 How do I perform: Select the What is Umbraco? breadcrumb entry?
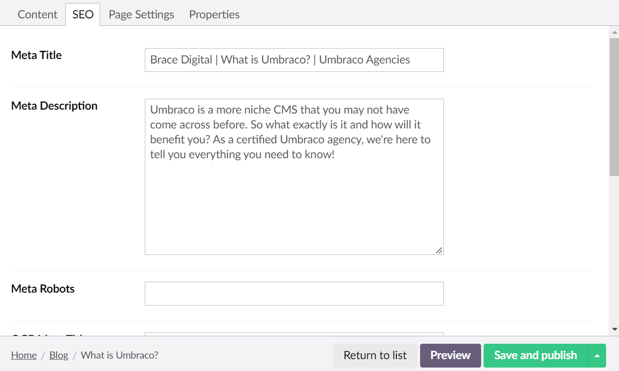pos(120,355)
